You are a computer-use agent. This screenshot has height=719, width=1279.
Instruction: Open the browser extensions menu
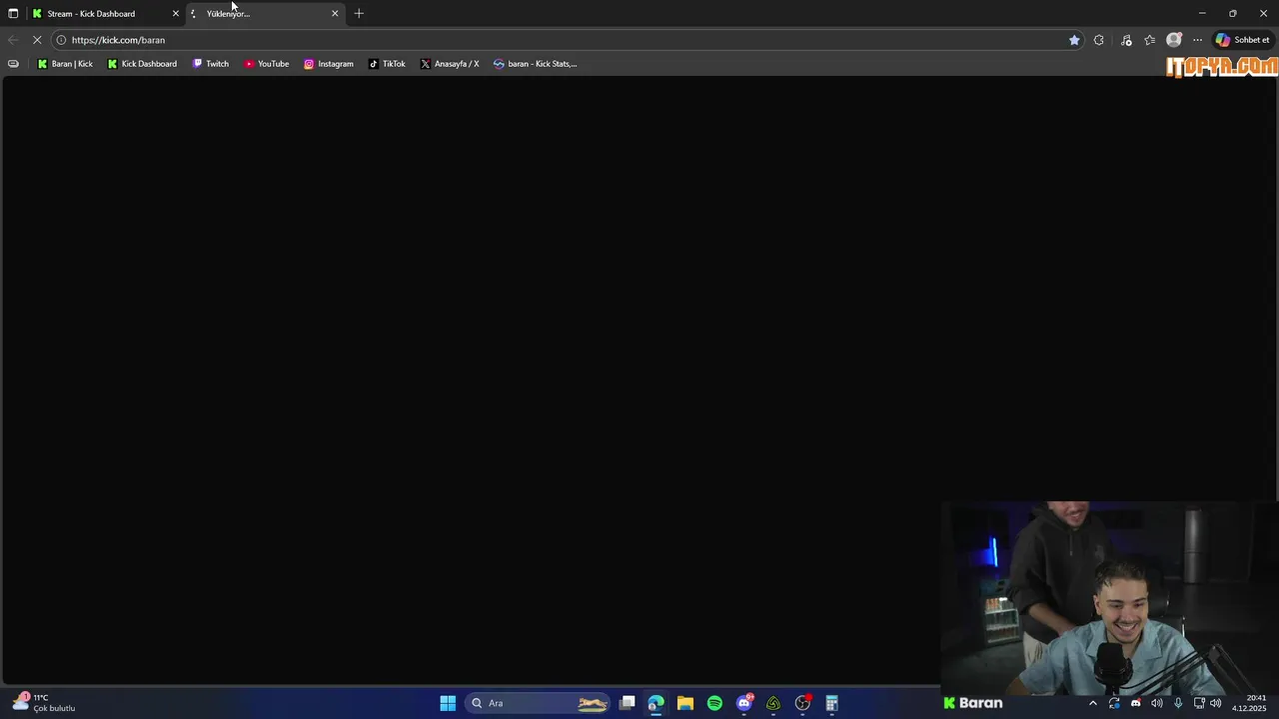1099,40
